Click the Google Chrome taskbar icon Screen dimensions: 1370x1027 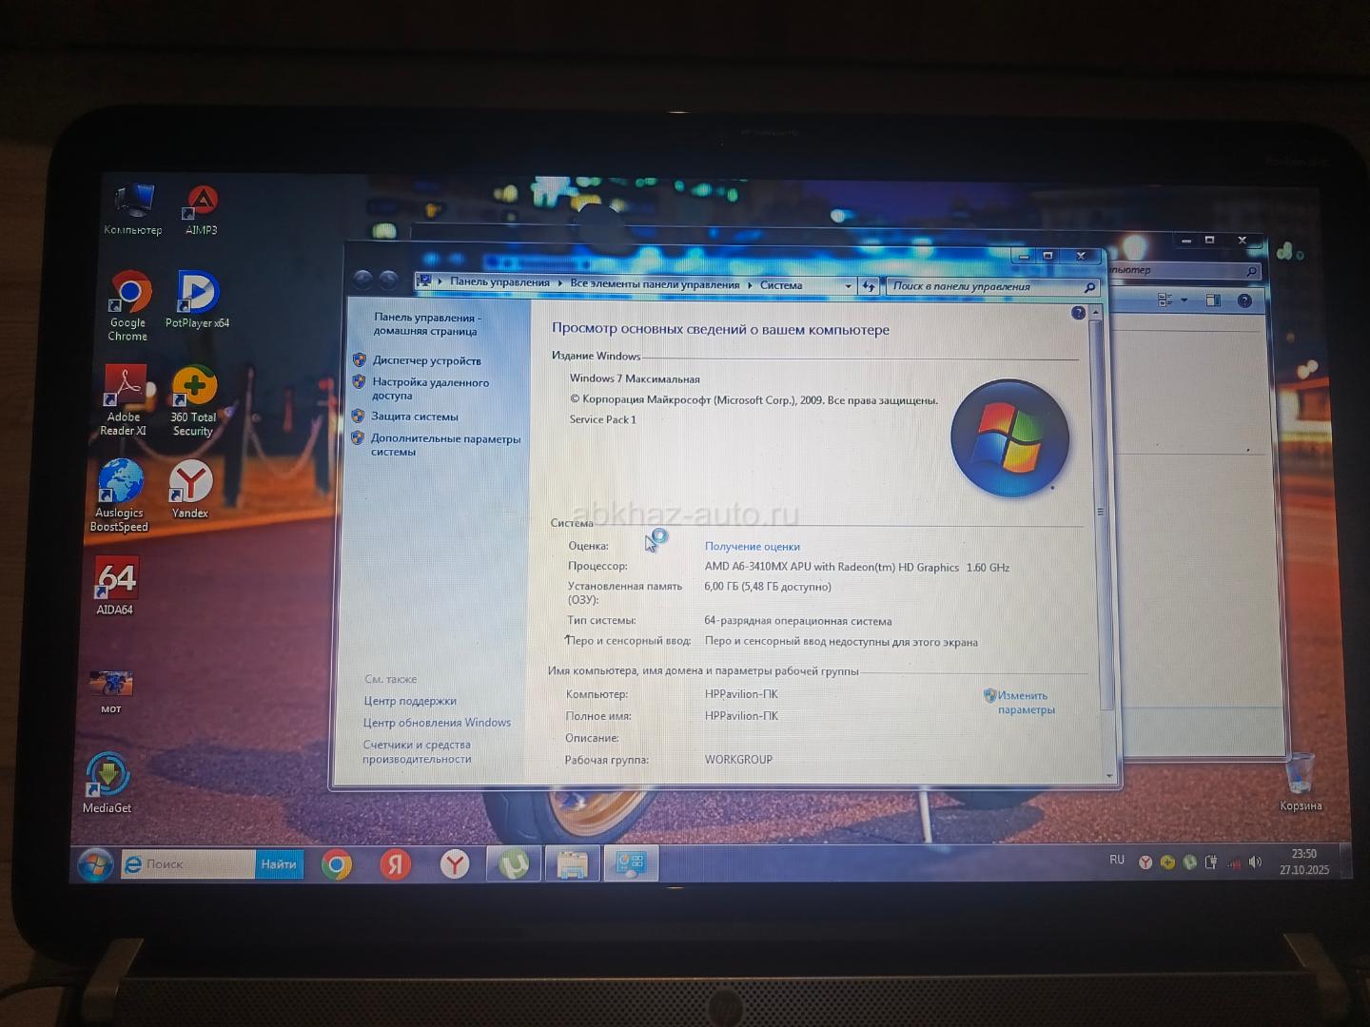click(337, 863)
